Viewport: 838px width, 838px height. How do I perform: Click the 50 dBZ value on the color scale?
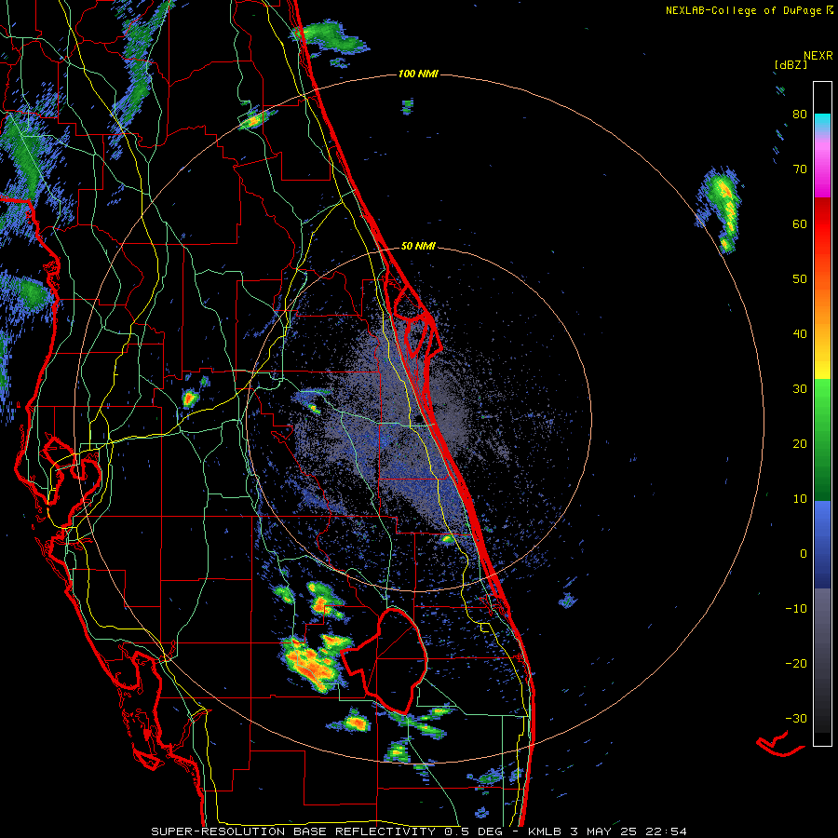800,279
